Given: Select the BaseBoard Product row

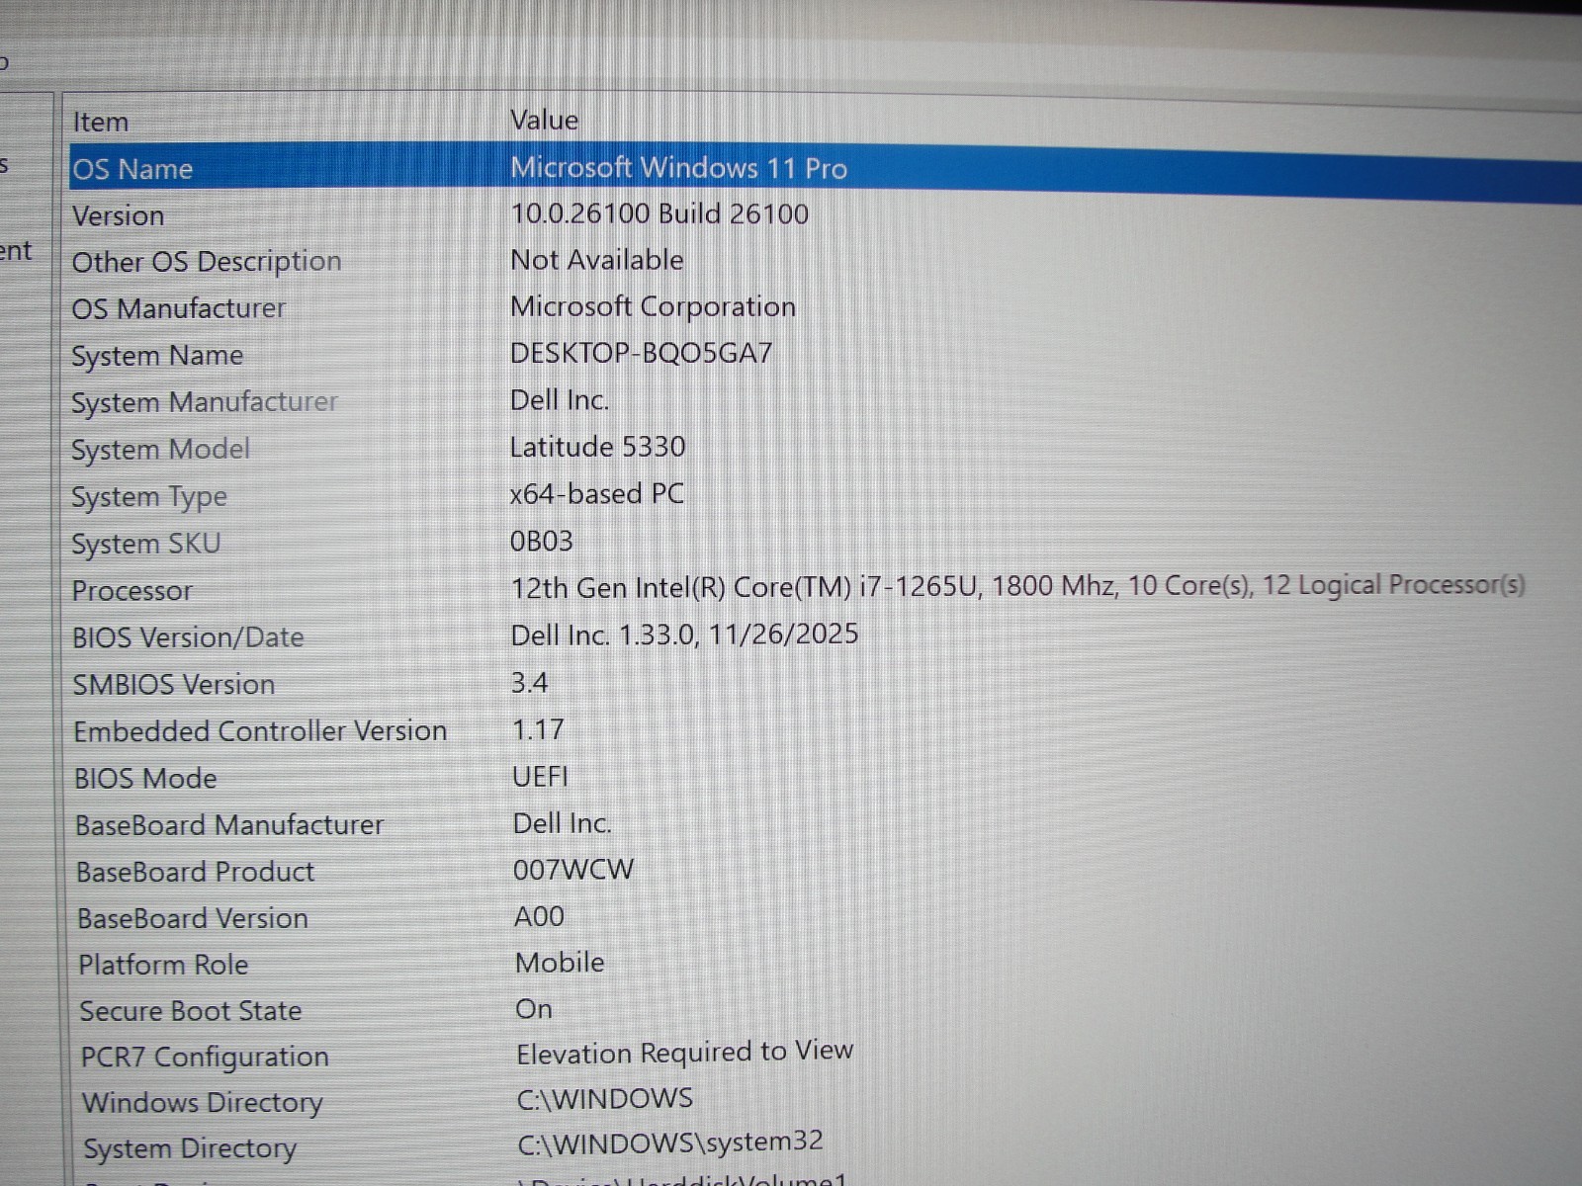Looking at the screenshot, I should 195,872.
